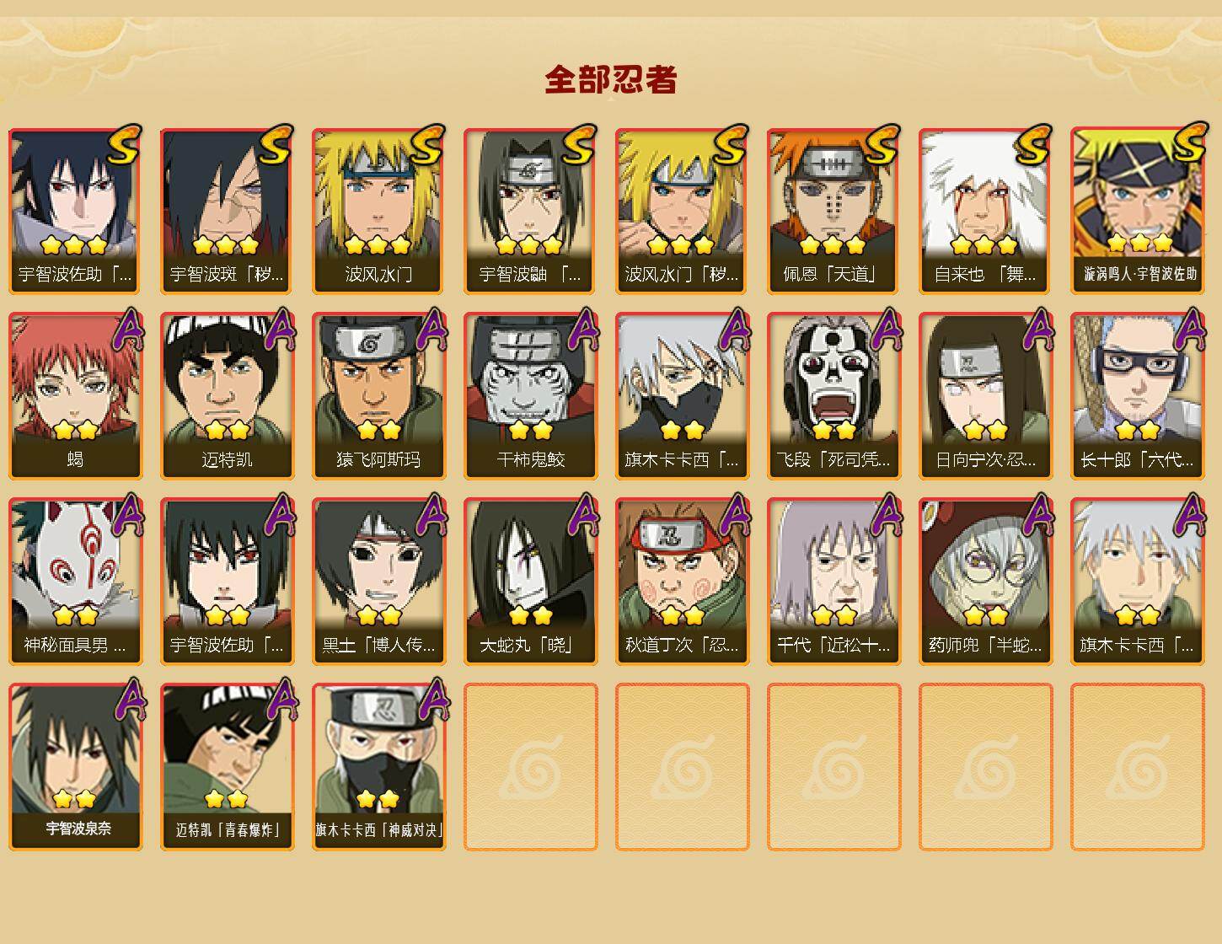1222x944 pixels.
Task: Open the 波风水门 S-rank card
Action: (x=379, y=211)
